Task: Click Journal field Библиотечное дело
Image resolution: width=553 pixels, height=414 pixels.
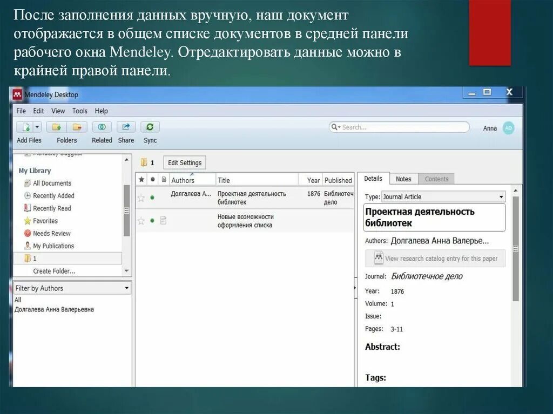Action: pyautogui.click(x=427, y=276)
